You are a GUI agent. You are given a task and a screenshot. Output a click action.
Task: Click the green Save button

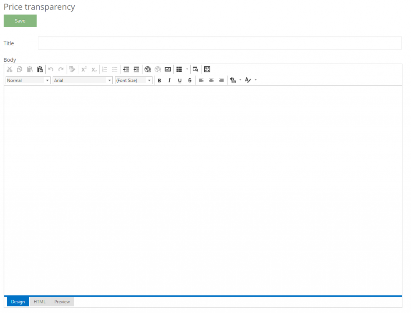click(x=20, y=21)
